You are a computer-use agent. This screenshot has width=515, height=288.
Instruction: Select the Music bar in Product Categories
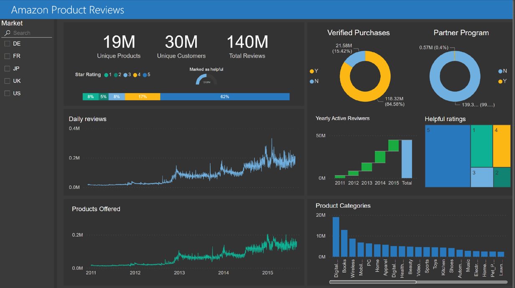coord(468,254)
